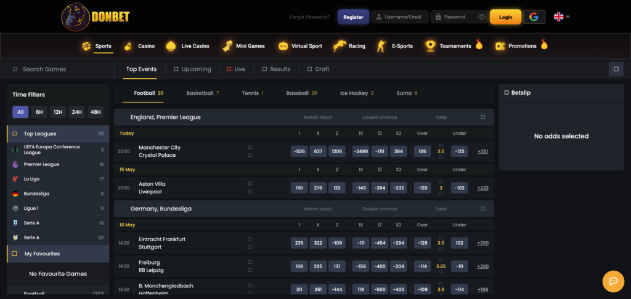Favourite Manchester City toggle

250,148
